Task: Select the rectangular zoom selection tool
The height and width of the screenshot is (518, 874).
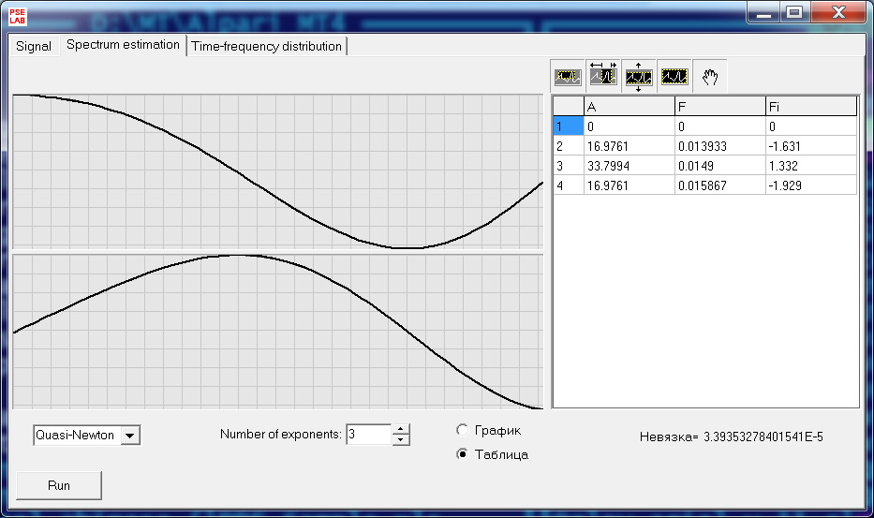Action: coord(568,77)
